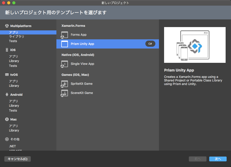Image resolution: width=231 pixels, height=167 pixels.
Task: Select Library under Android
Action: coord(14,106)
